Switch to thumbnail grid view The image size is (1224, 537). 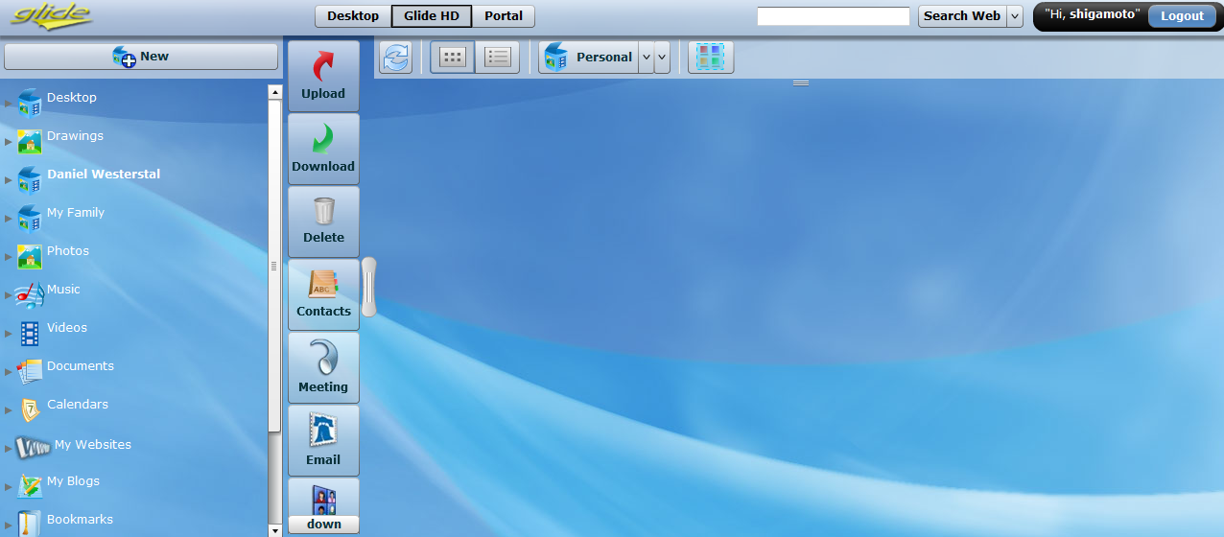point(452,58)
